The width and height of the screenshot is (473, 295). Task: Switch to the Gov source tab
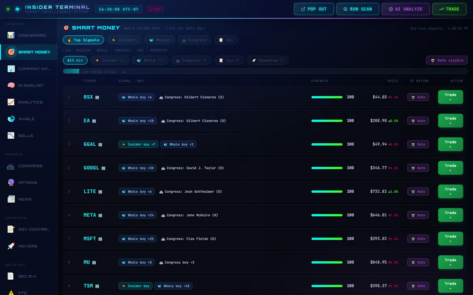(x=226, y=40)
